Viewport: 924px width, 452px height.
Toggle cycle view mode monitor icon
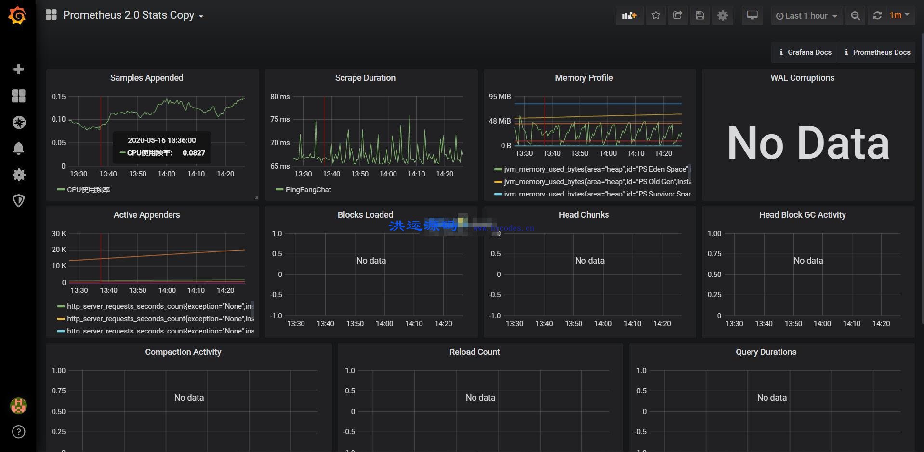(x=752, y=15)
